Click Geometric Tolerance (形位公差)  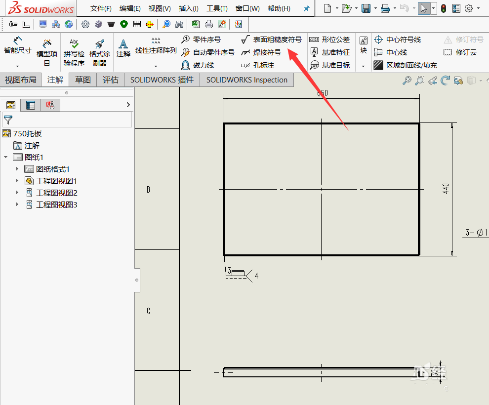click(329, 40)
